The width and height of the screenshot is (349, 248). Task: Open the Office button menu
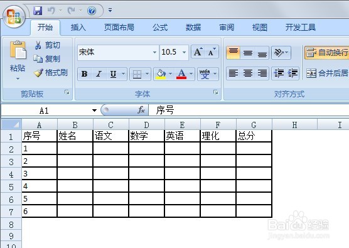pyautogui.click(x=14, y=17)
